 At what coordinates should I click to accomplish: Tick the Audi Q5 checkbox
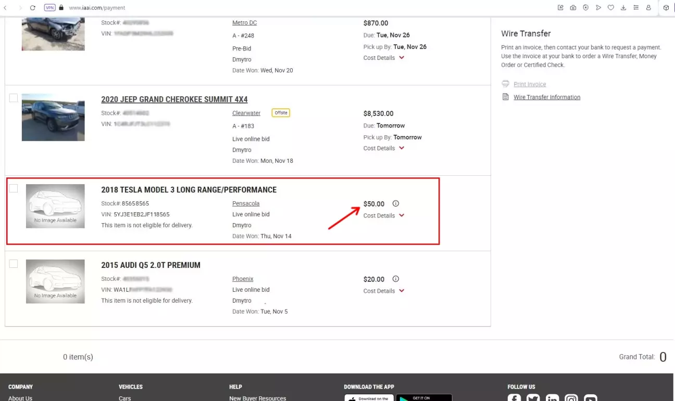[14, 264]
